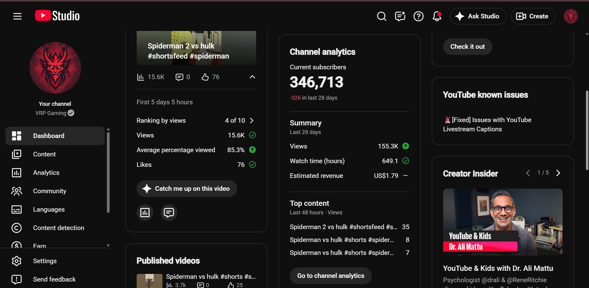Click the current subscribers count 346,713

(317, 82)
